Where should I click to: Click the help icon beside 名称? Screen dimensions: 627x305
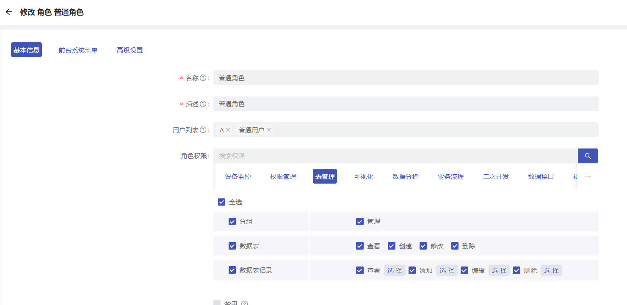point(203,78)
